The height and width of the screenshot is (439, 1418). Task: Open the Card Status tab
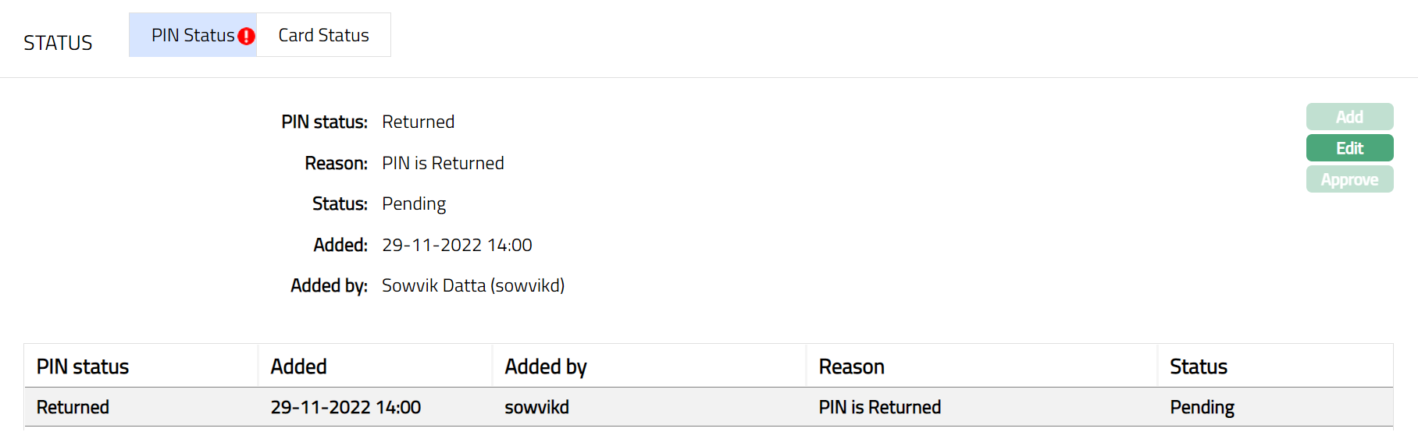323,36
